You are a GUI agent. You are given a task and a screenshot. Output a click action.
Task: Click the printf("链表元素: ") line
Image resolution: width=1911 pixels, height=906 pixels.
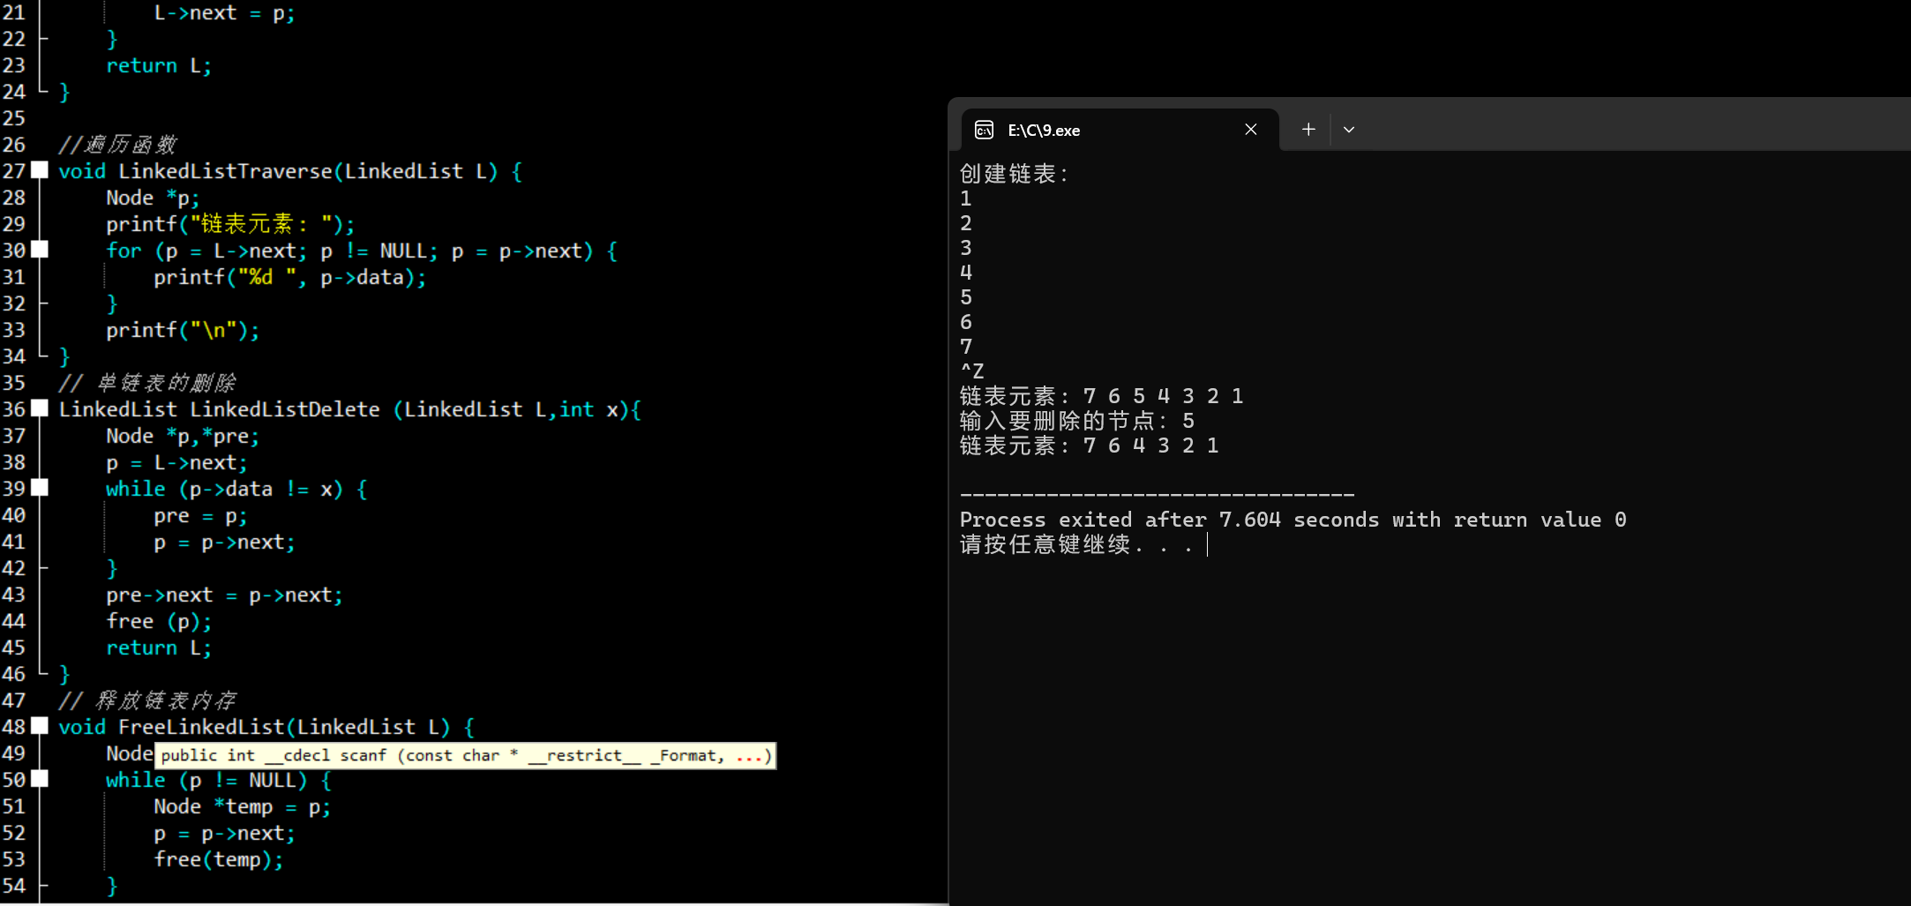pos(230,225)
